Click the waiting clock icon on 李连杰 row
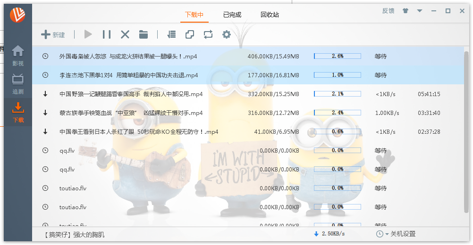Screen dimensions: 473x245 45,75
